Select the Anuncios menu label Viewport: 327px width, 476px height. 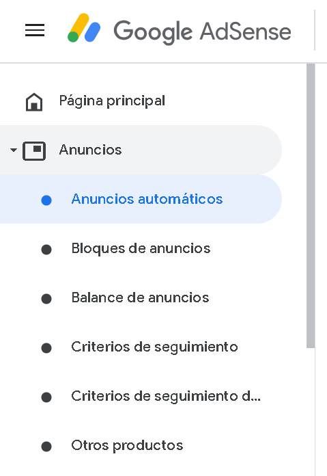[90, 150]
